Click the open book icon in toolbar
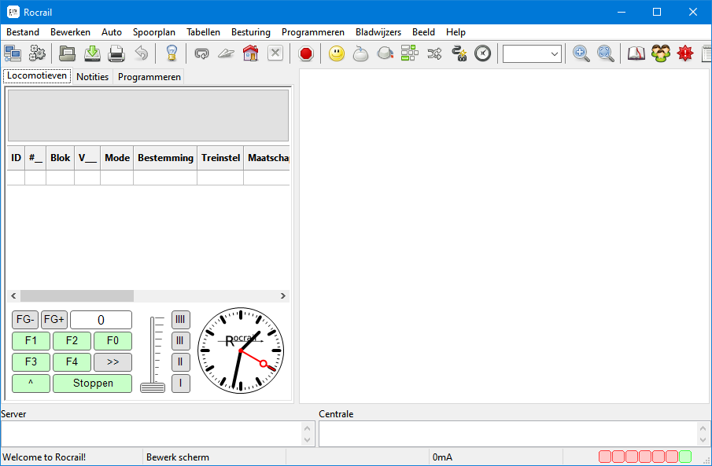The image size is (712, 466). point(636,53)
